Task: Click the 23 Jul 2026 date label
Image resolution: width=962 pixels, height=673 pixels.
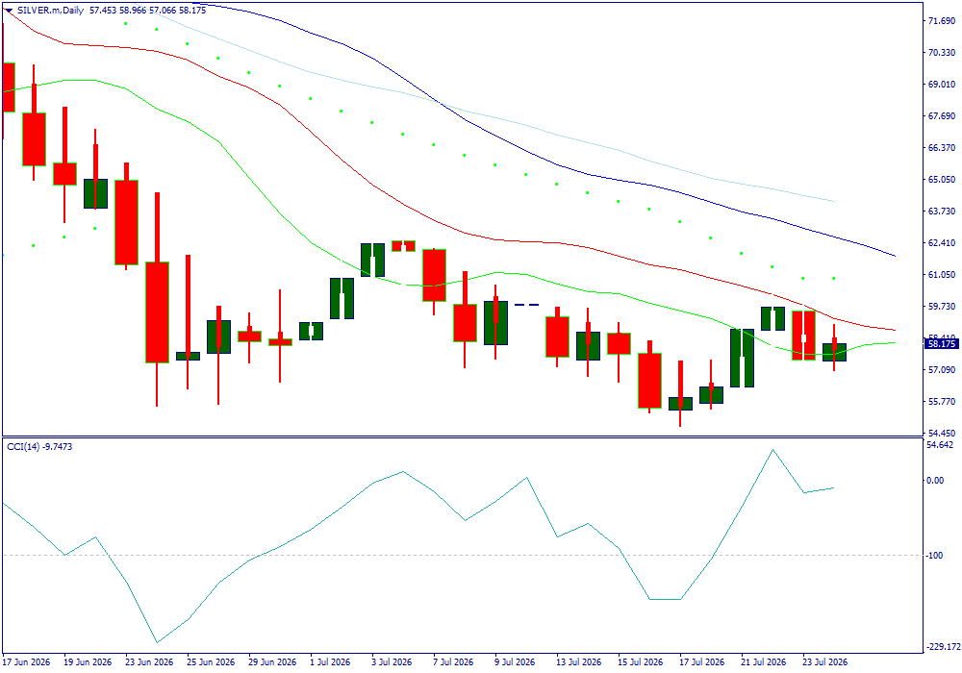Action: 824,662
